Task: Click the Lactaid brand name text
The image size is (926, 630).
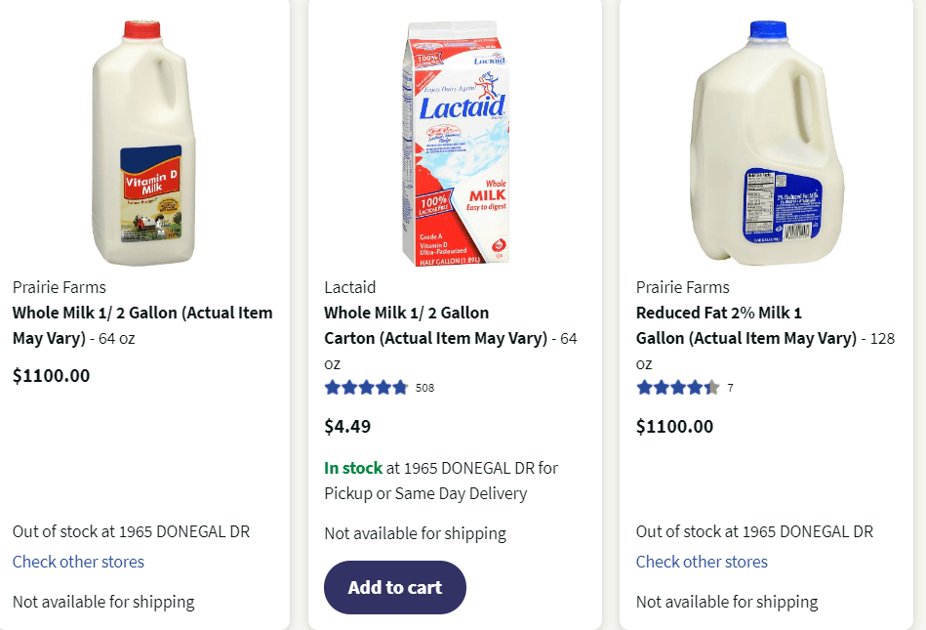Action: coord(349,287)
